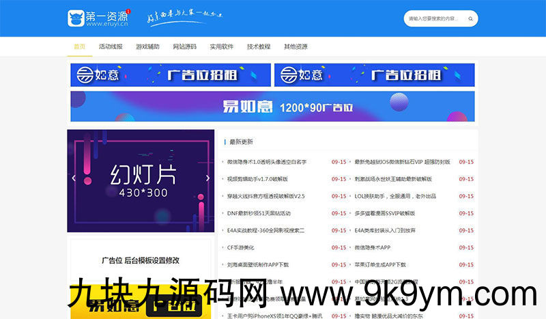546x319 pixels.
Task: Click the 第一资源 bull logo icon
Action: point(76,18)
